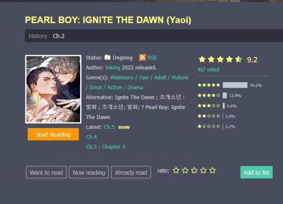Open Ch.3 : Chapter 3 link
The width and height of the screenshot is (283, 204).
pyautogui.click(x=106, y=147)
